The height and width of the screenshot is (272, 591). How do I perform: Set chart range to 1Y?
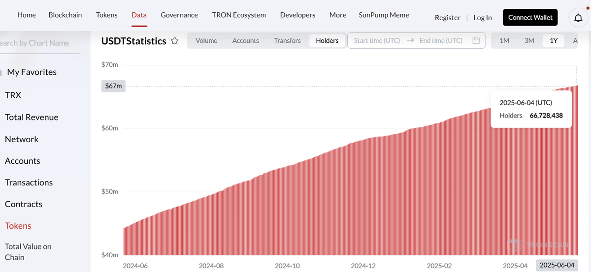tap(554, 40)
